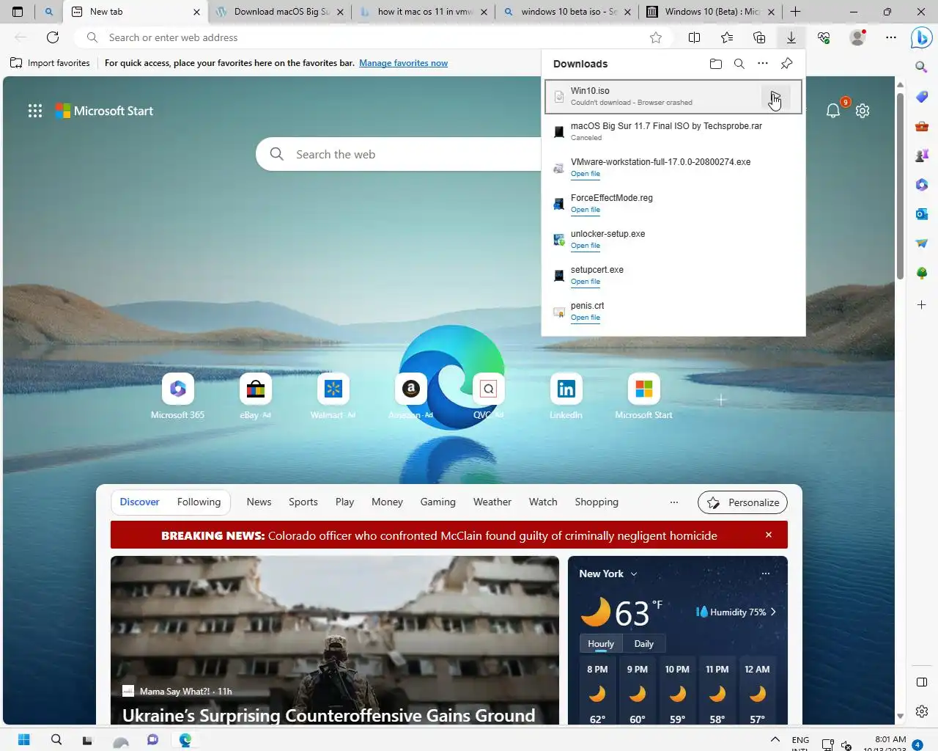The image size is (938, 751).
Task: Add this page to favorites star
Action: (656, 37)
